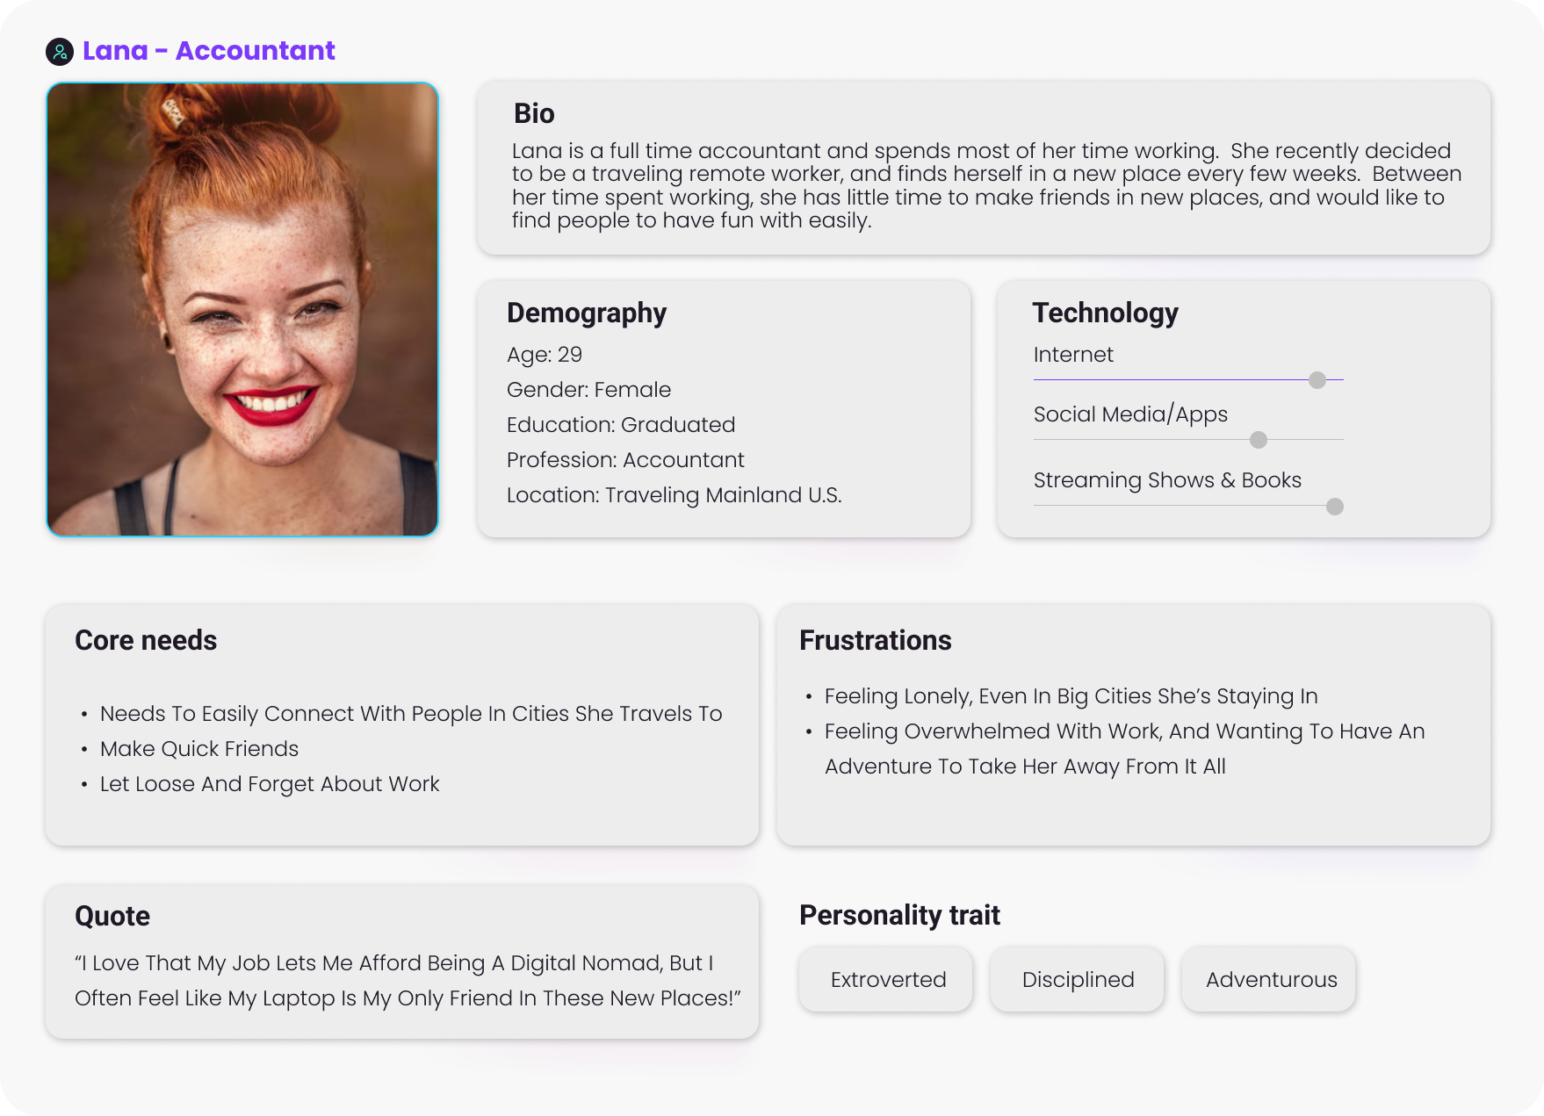Select the Bio heading

[x=534, y=114]
